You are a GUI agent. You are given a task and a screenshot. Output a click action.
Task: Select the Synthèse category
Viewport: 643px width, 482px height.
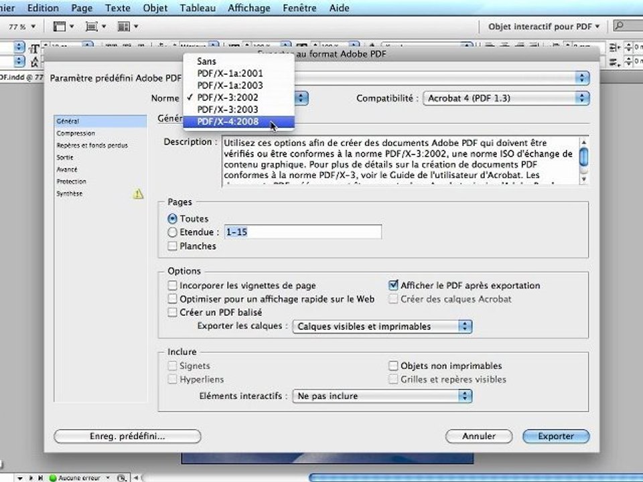pyautogui.click(x=100, y=193)
